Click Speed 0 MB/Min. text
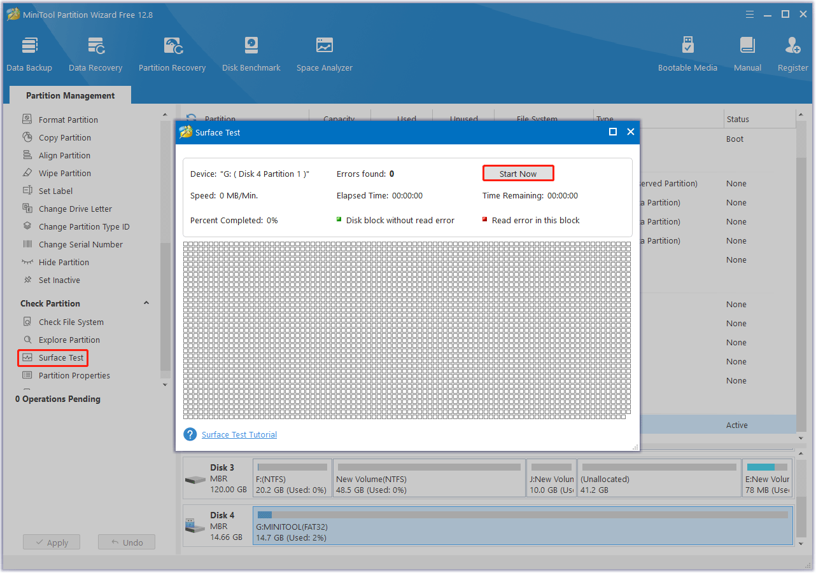Screen dimensions: 816x573 point(224,195)
